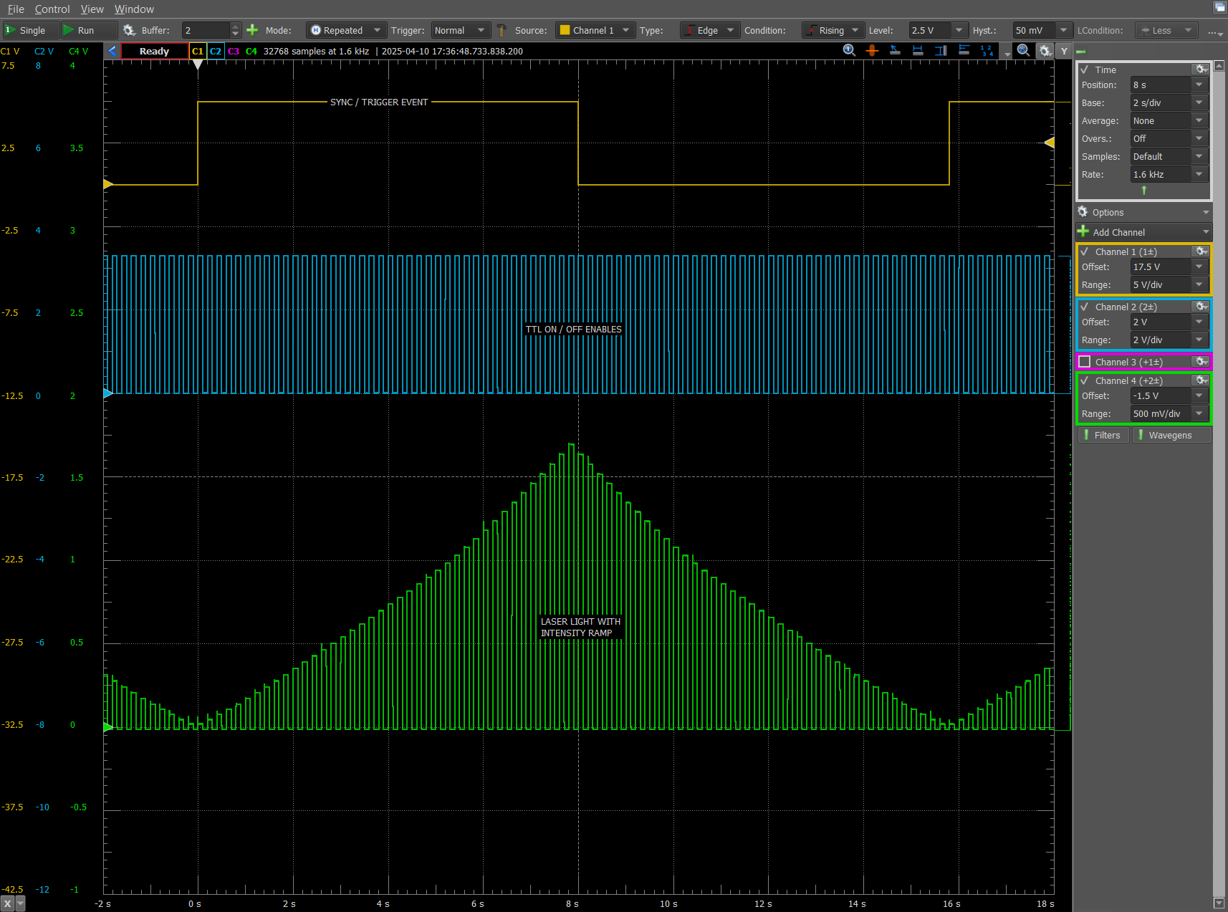The image size is (1228, 912).
Task: Toggle Channel 2 checkbox
Action: (x=1085, y=307)
